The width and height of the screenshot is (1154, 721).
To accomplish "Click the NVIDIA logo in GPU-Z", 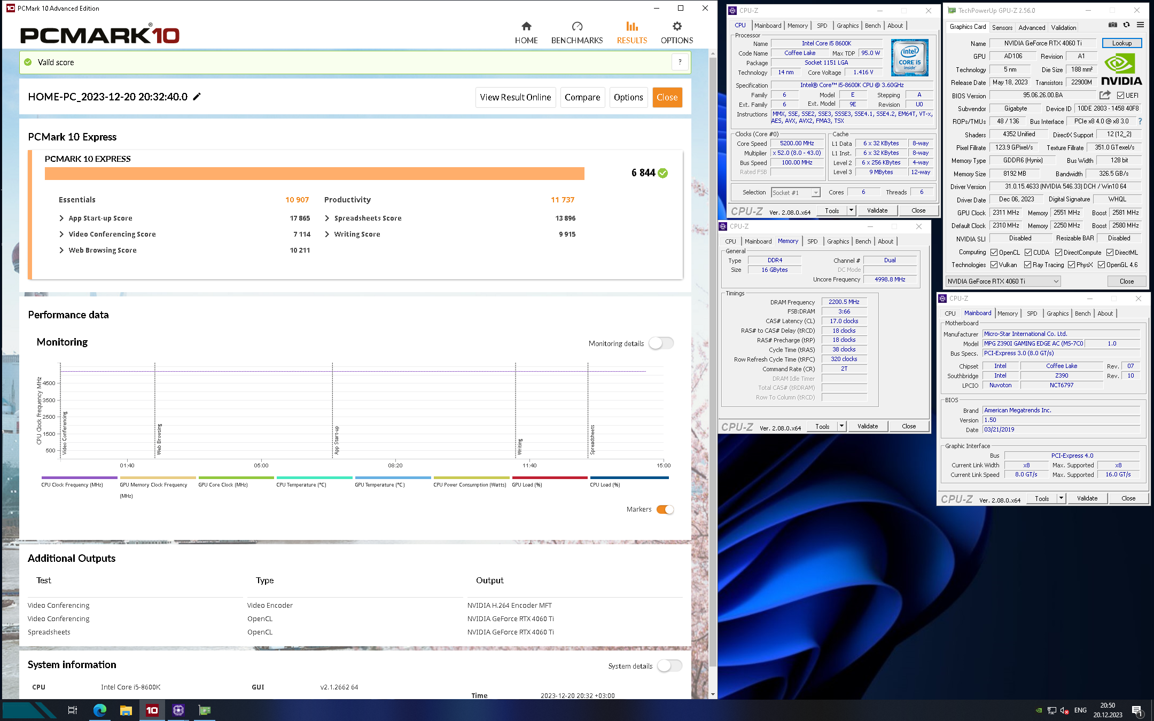I will click(x=1121, y=69).
